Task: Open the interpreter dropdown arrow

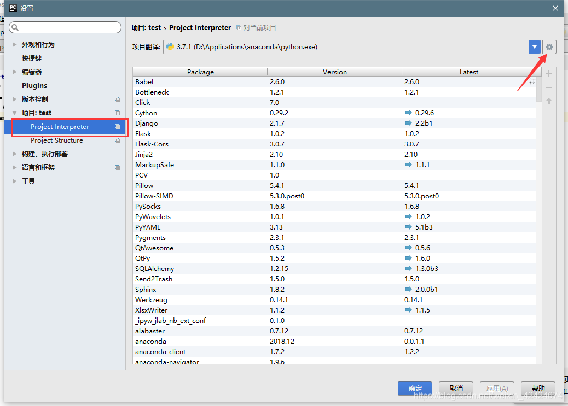Action: coord(534,47)
